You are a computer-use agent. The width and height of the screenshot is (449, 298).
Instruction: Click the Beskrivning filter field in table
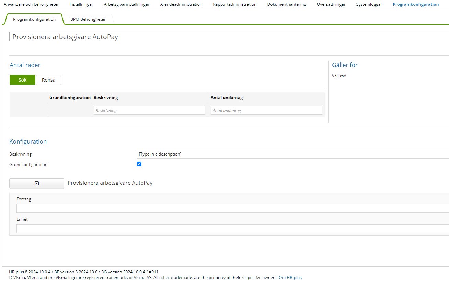pos(149,110)
